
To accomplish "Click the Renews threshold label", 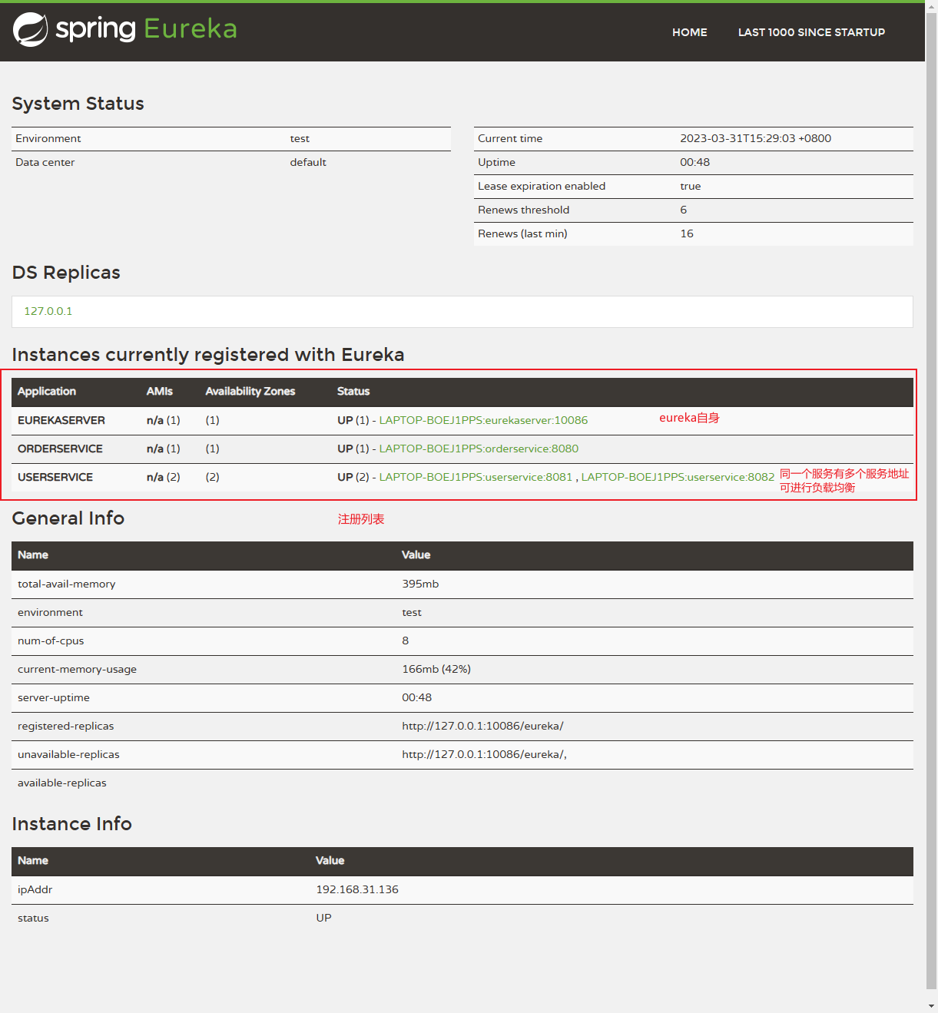I will (524, 210).
